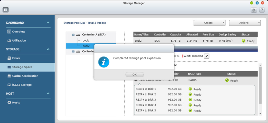268x123 pixels.
Task: Click the Alert: Disabled label
Action: pyautogui.click(x=193, y=56)
